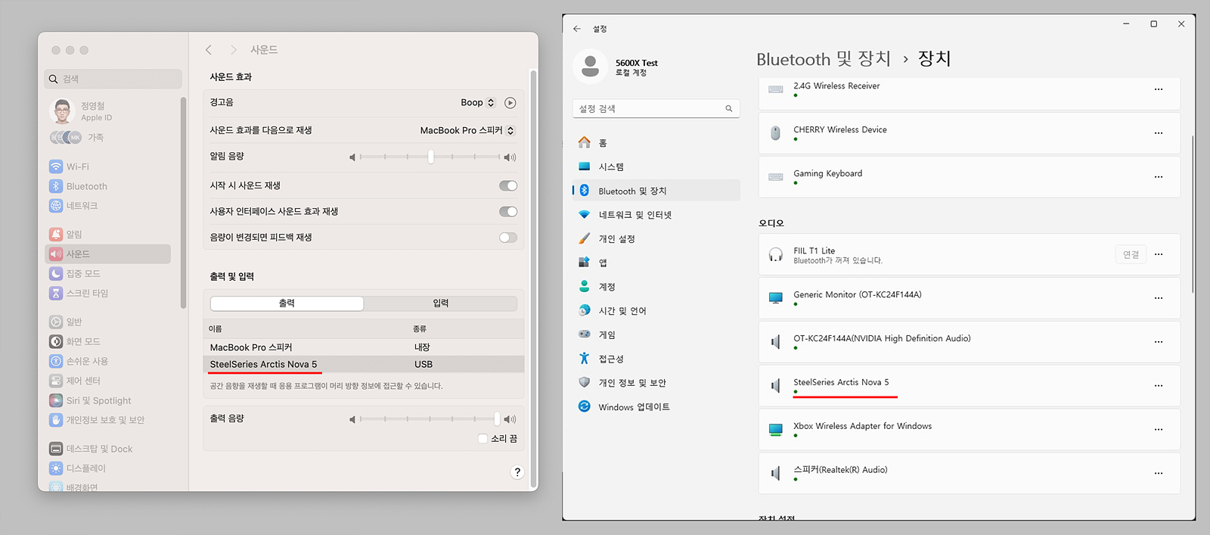Open Windows 업데이트 settings
Screen dimensions: 1210x535
click(x=656, y=407)
